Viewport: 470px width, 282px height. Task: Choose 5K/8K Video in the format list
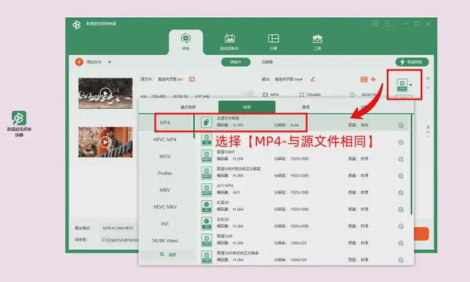(x=165, y=241)
